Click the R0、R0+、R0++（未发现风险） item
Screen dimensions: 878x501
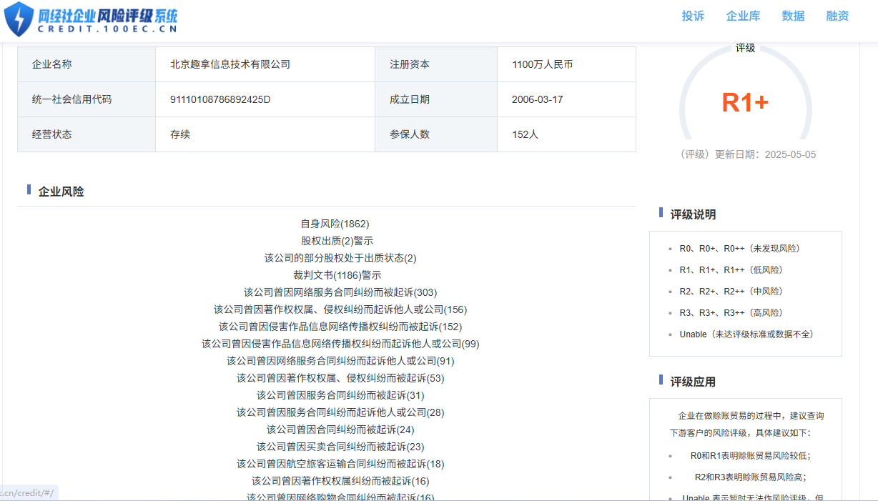tap(739, 249)
